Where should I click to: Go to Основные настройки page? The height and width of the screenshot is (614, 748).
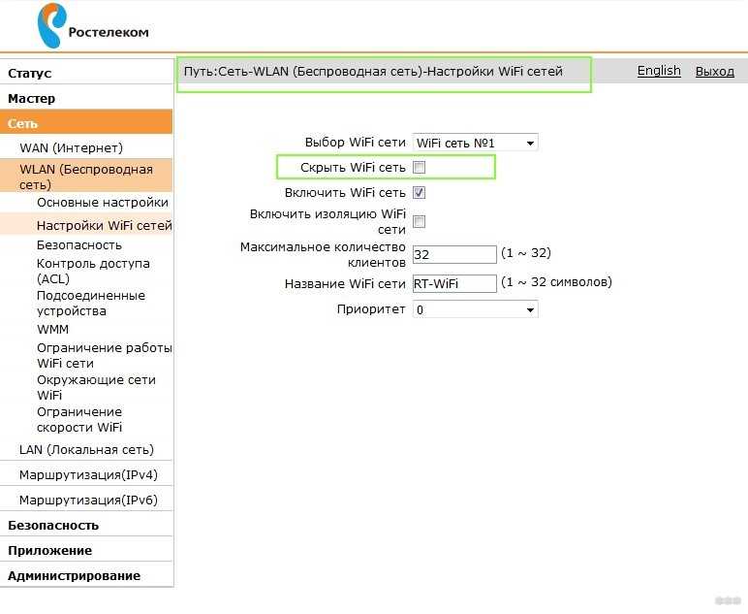(103, 203)
